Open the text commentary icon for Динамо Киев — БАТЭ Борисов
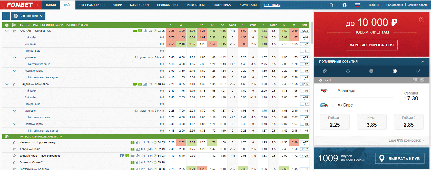This screenshot has width=431, height=170. click(x=122, y=156)
